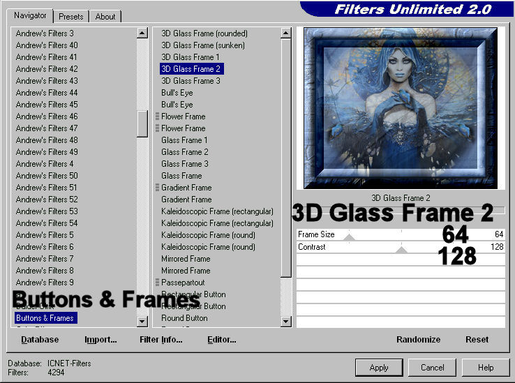515x383 pixels.
Task: Click the icon beside Passepartout
Action: pyautogui.click(x=157, y=282)
